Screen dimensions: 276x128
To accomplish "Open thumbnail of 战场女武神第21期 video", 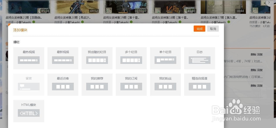I will pos(28,7).
